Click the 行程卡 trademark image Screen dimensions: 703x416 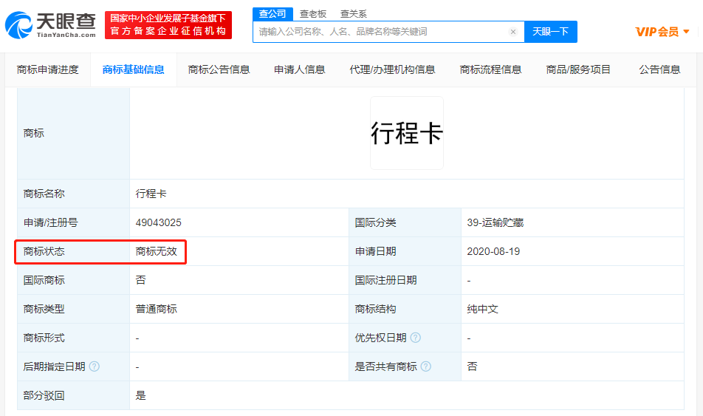point(407,133)
